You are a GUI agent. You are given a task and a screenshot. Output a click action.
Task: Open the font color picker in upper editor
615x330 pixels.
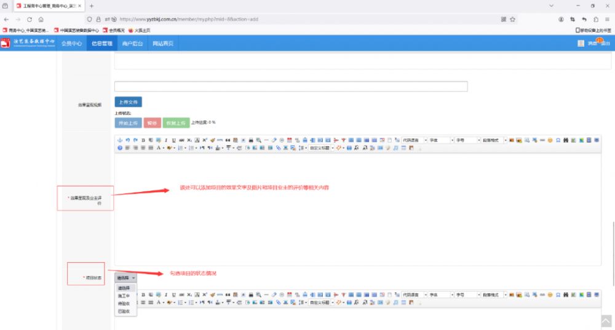coord(159,148)
